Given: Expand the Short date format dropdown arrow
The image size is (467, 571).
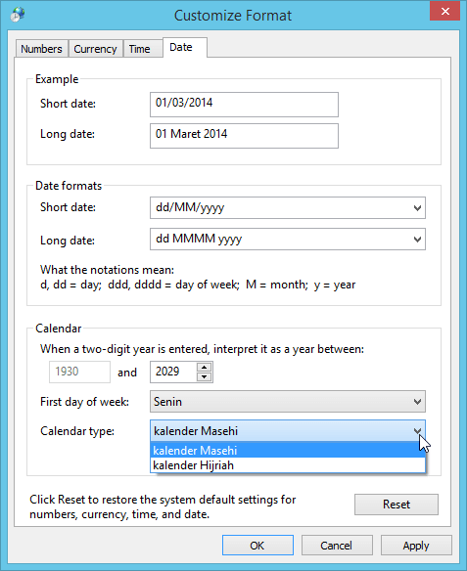Looking at the screenshot, I should coord(417,208).
